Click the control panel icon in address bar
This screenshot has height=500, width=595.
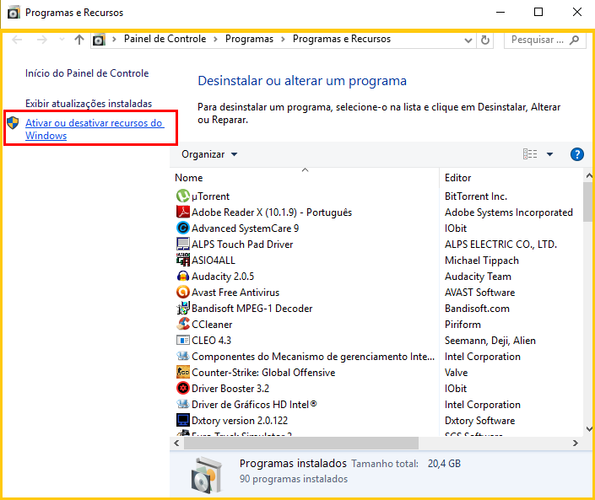point(99,40)
